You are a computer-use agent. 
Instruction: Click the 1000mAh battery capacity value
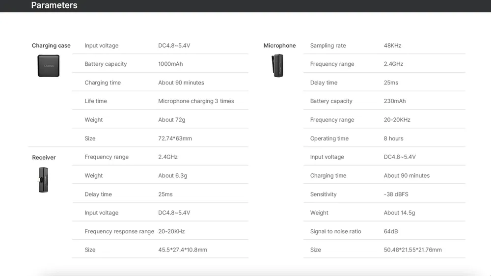pos(170,64)
